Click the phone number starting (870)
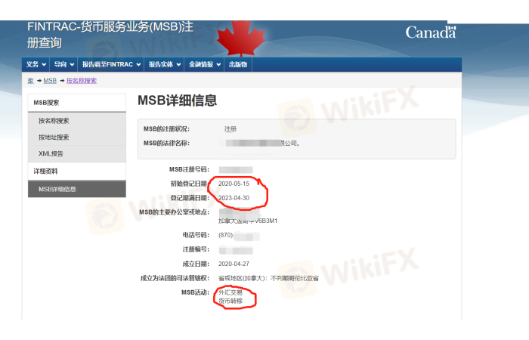Image resolution: width=529 pixels, height=340 pixels. [x=239, y=236]
